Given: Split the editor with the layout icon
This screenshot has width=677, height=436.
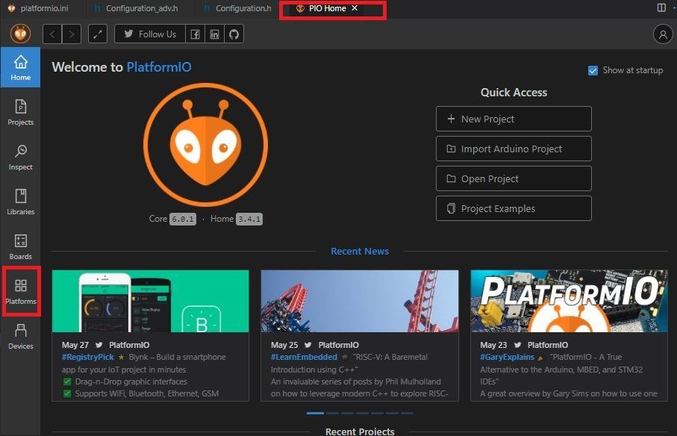Looking at the screenshot, I should [661, 7].
